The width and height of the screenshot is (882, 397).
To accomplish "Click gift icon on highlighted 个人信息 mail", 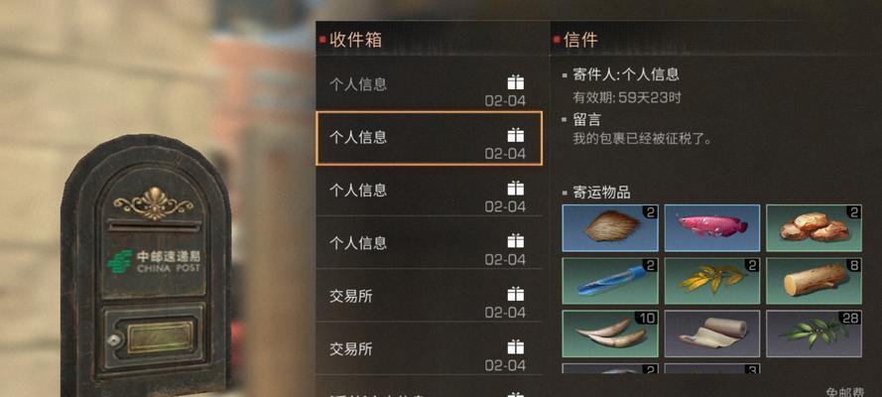I will (x=515, y=135).
